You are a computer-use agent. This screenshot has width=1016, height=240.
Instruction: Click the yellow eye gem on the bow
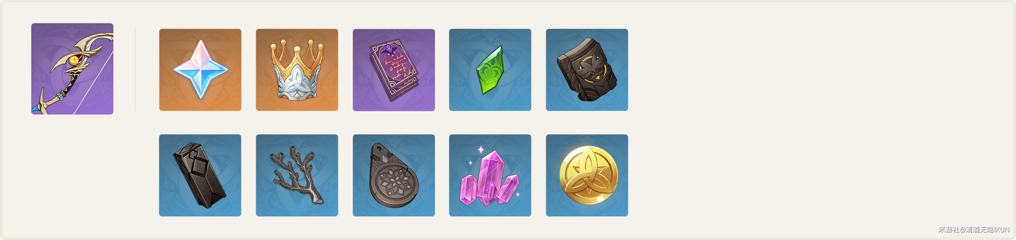pos(74,60)
